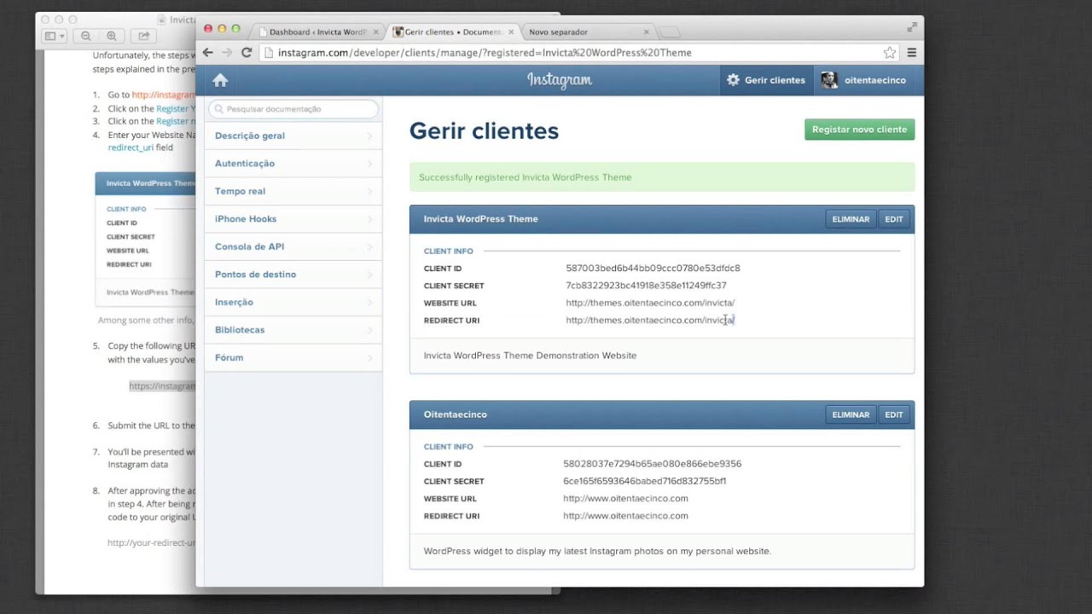Screen dimensions: 1092x614
Task: Open the Chrome hamburger menu
Action: (x=911, y=53)
